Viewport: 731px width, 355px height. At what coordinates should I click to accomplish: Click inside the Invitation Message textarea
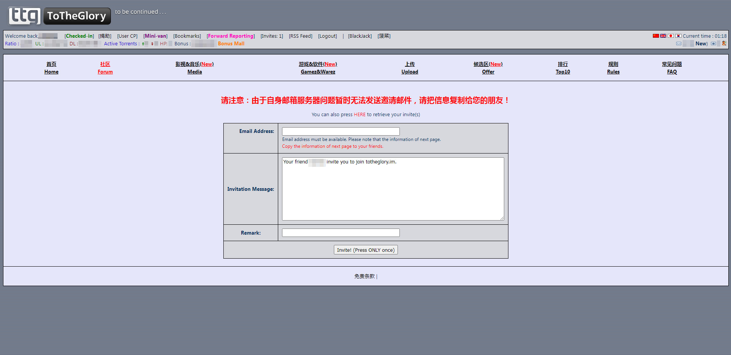point(393,189)
